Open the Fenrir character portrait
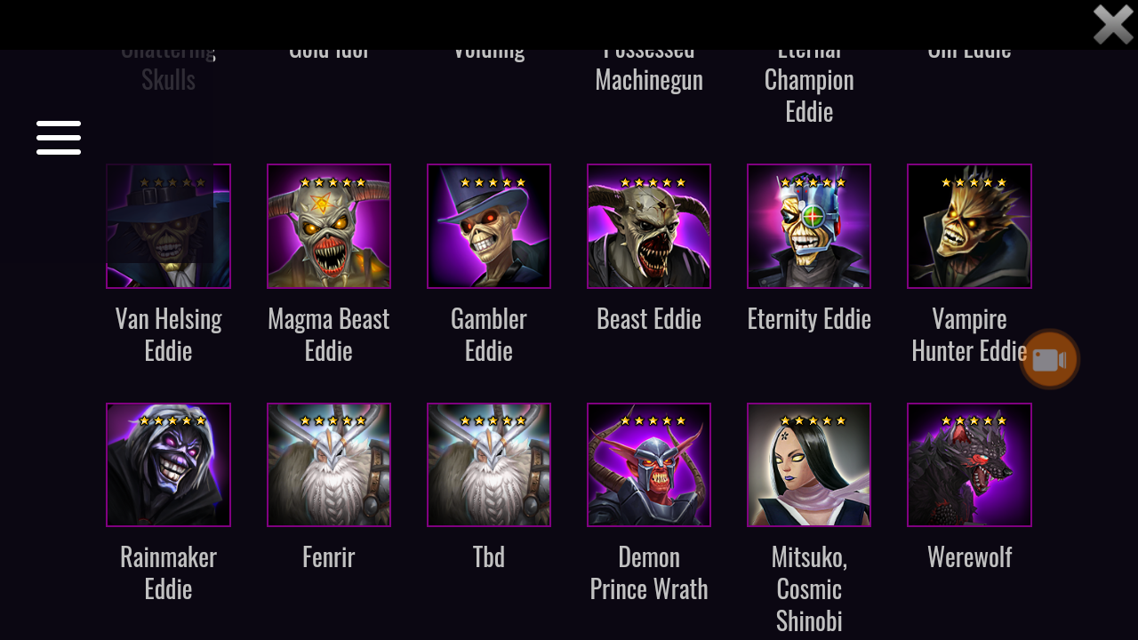The height and width of the screenshot is (640, 1138). 329,465
